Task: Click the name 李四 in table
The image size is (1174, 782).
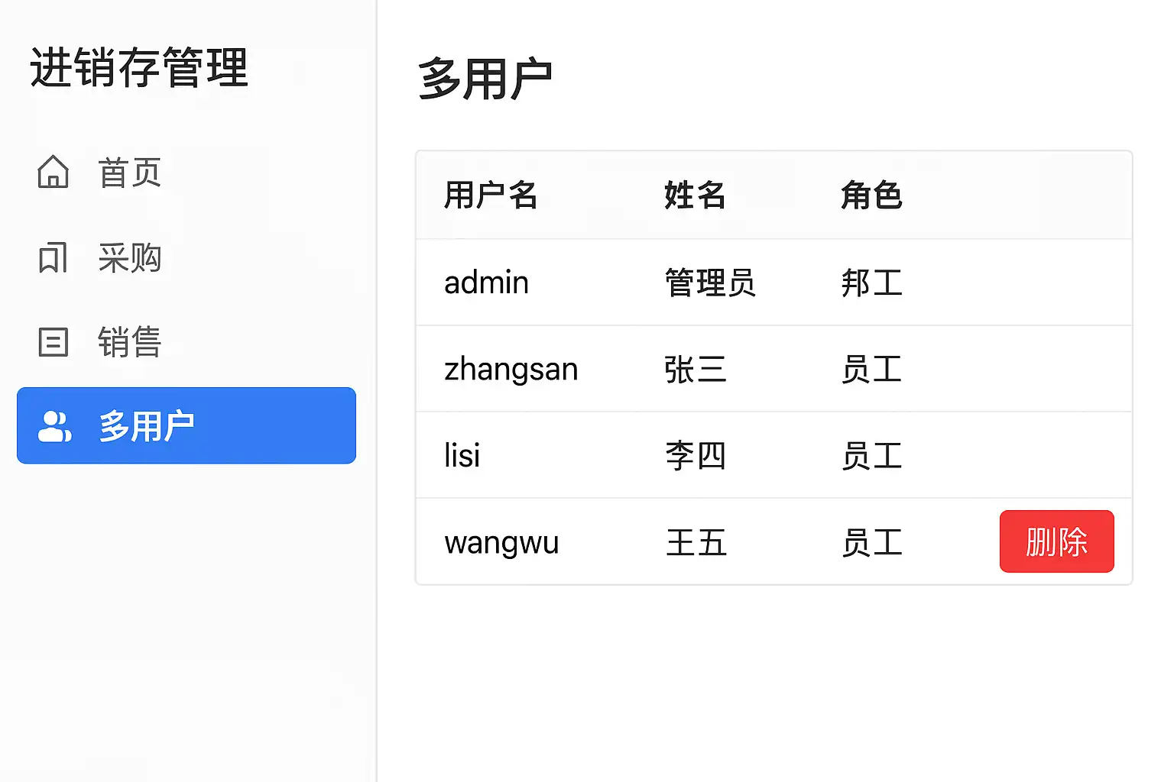Action: pyautogui.click(x=695, y=456)
